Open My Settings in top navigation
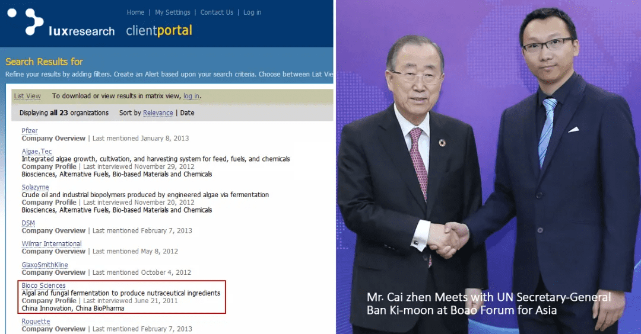Image resolution: width=641 pixels, height=334 pixels. [173, 12]
